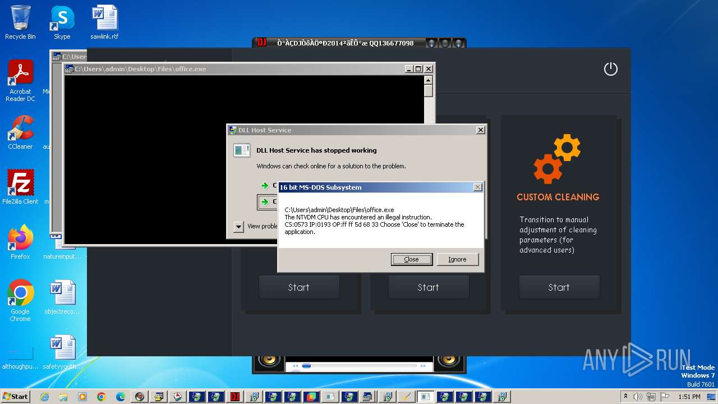Click Close in the MS-DOS Subsystem dialog
This screenshot has height=404, width=718.
(411, 259)
